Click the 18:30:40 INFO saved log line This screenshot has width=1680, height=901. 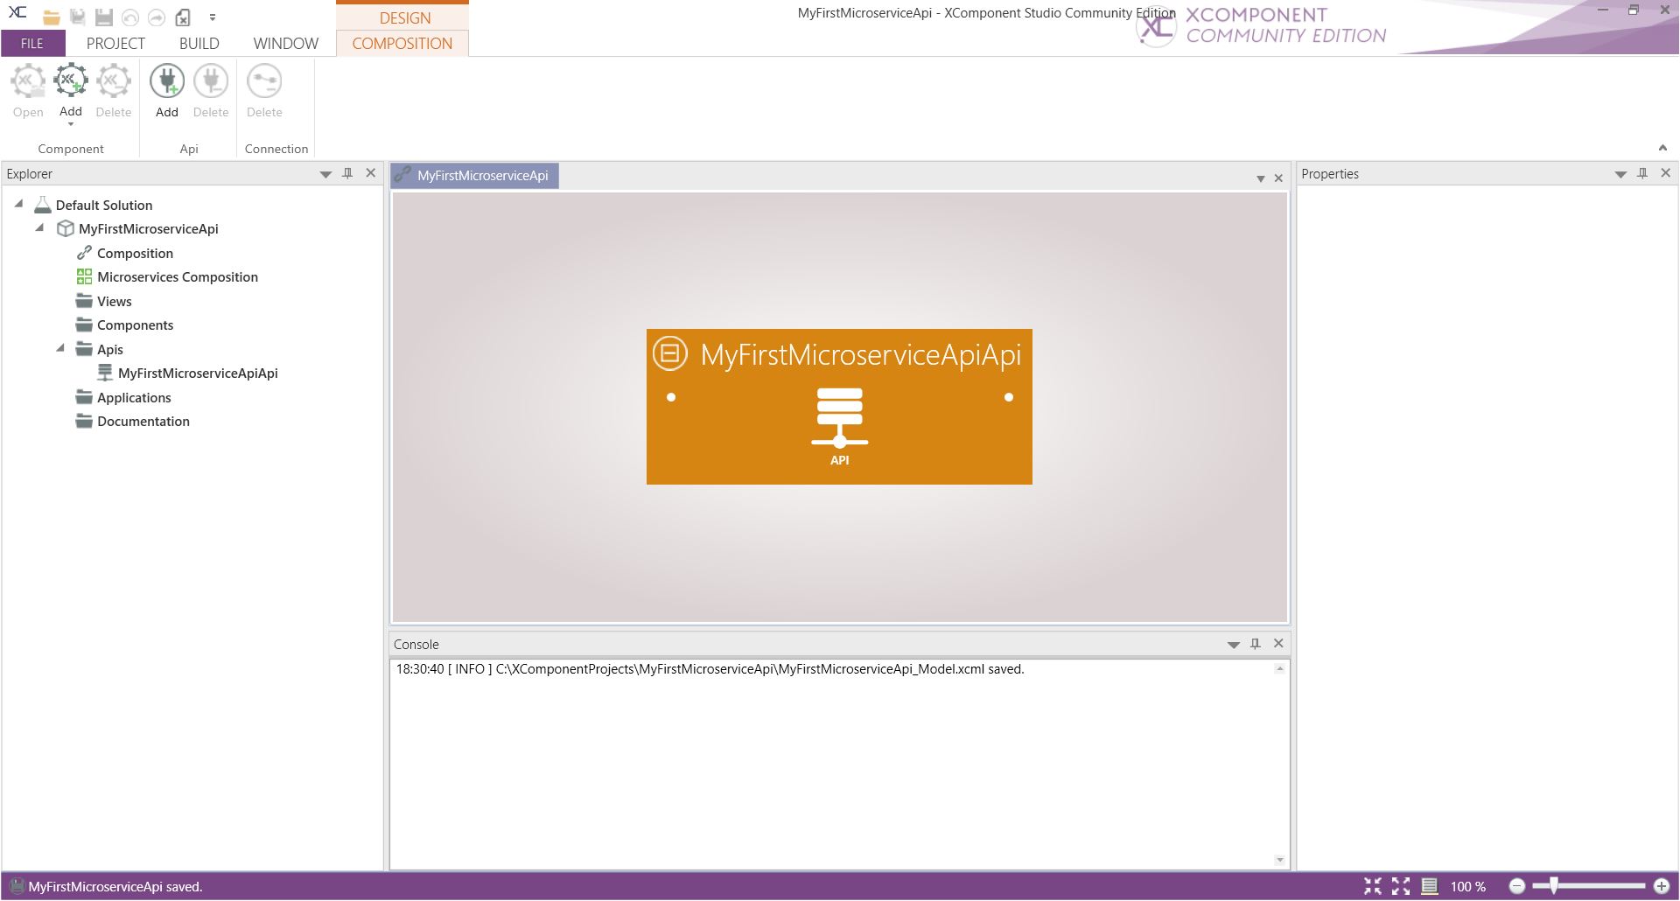click(710, 669)
